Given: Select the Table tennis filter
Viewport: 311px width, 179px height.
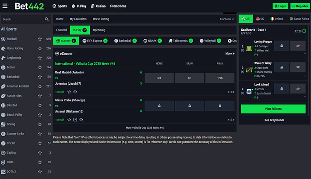Looking at the screenshot, I should coord(180,41).
